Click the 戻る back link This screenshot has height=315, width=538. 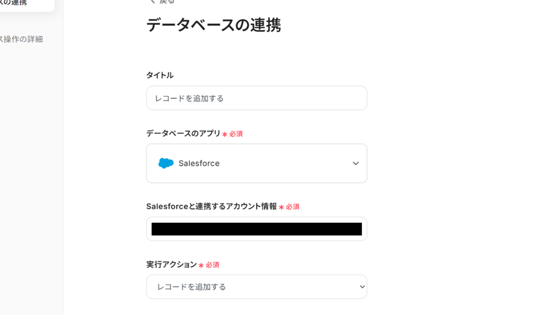tap(167, 2)
